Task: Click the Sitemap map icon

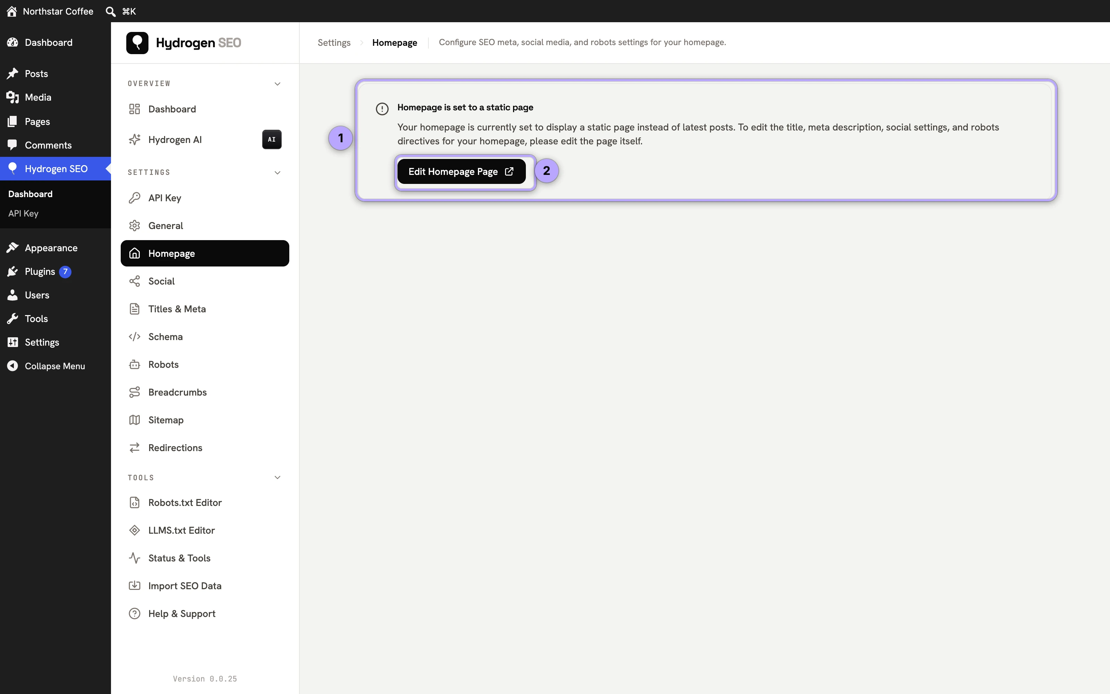Action: pos(134,420)
